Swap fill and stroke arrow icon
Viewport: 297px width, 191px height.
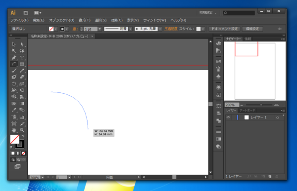(x=23, y=136)
